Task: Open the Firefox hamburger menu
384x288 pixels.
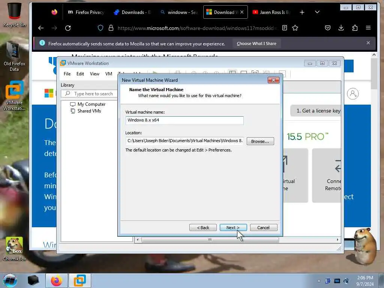Action: coord(368,28)
